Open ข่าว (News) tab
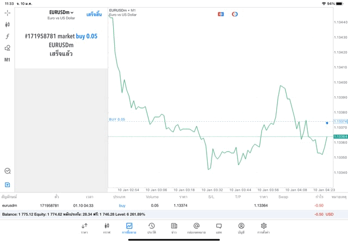 pyautogui.click(x=173, y=228)
